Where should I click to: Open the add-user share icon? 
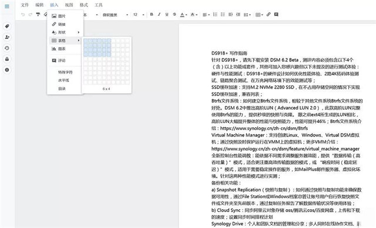tap(7, 37)
